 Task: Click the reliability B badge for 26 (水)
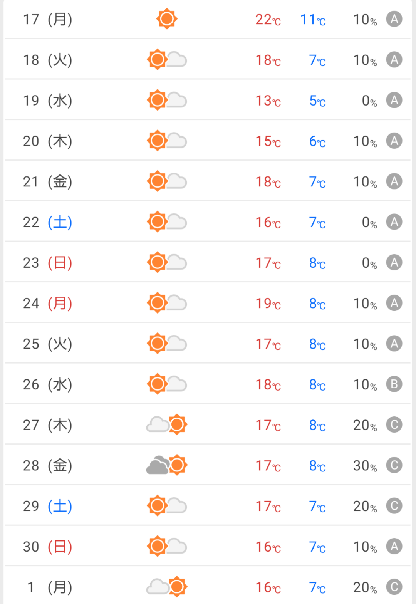click(x=394, y=384)
